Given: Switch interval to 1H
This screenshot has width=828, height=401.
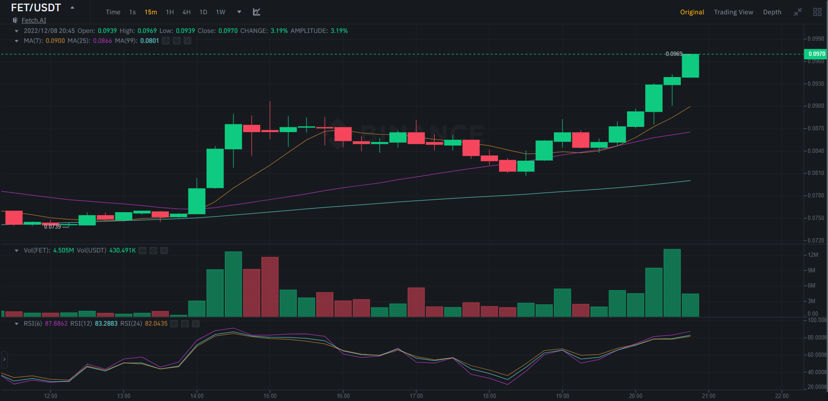Looking at the screenshot, I should 170,12.
